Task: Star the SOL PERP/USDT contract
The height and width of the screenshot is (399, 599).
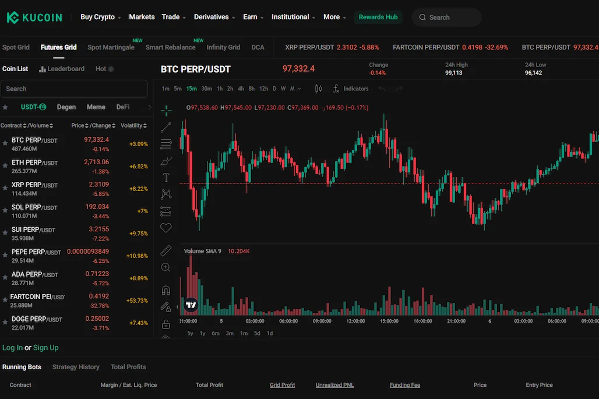Action: coord(5,210)
